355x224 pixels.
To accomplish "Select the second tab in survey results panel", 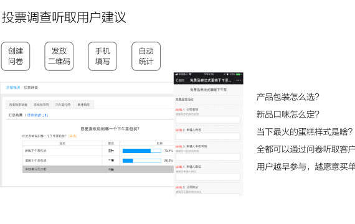I will pyautogui.click(x=41, y=105).
